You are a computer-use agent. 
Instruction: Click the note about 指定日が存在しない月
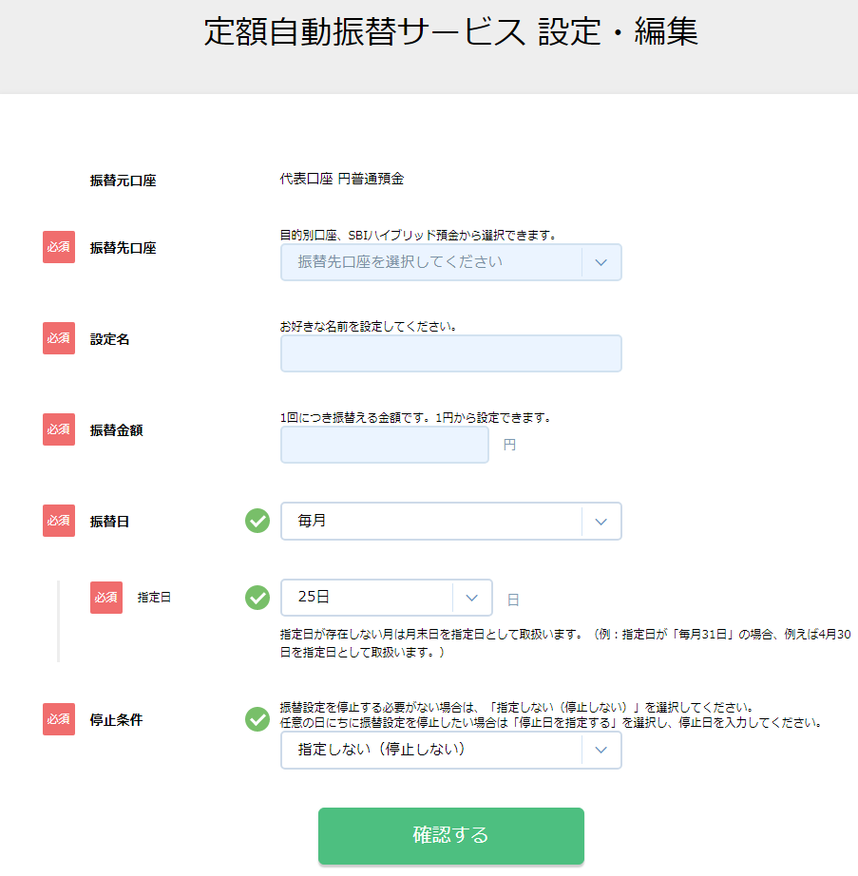click(x=565, y=643)
